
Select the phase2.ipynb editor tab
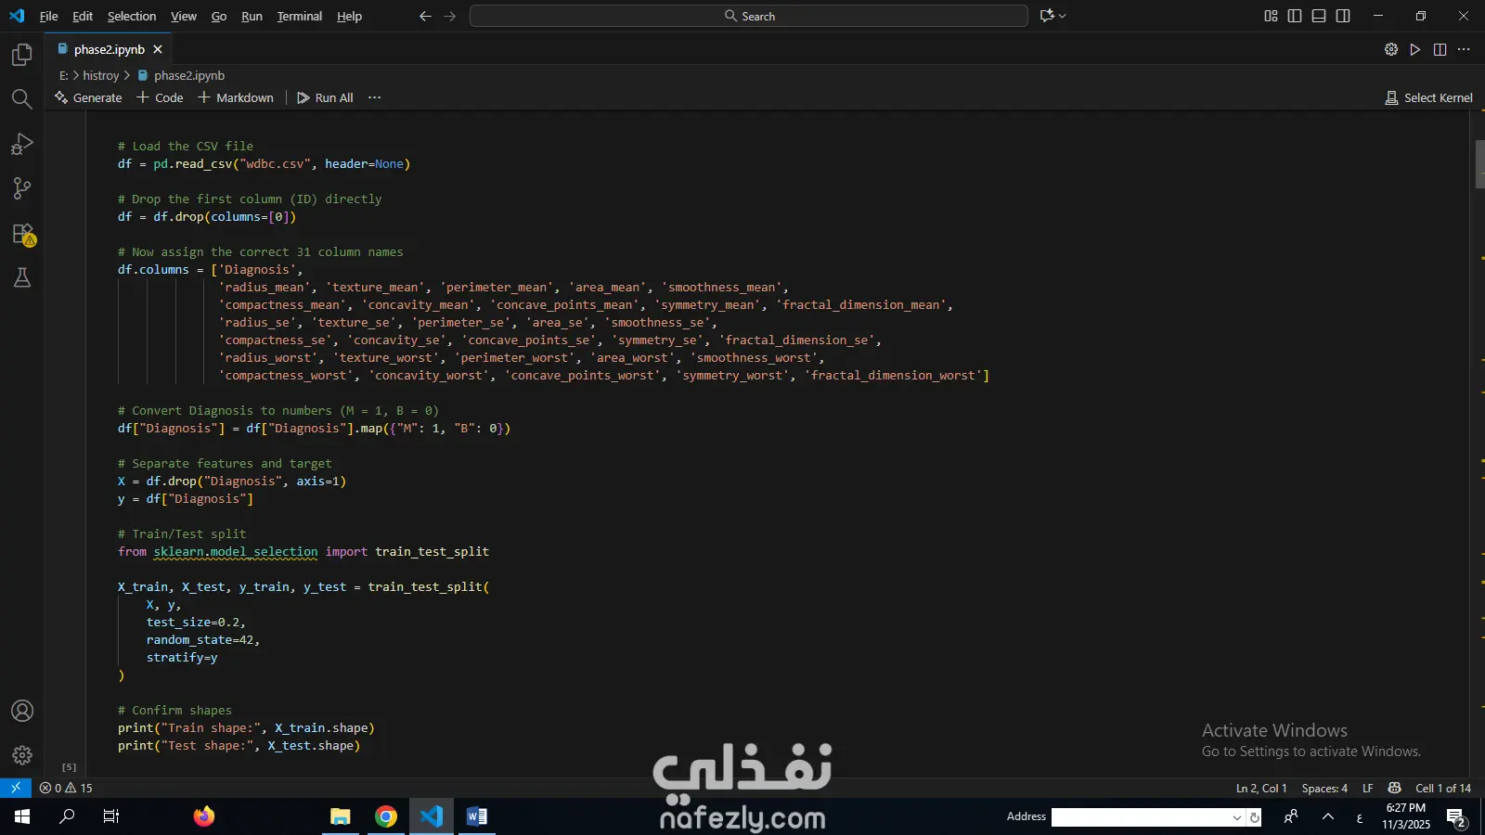click(x=110, y=49)
